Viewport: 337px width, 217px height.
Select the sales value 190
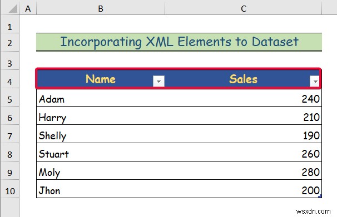(x=243, y=134)
